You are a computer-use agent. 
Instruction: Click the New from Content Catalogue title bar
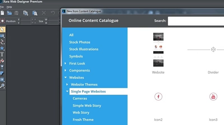143,11
